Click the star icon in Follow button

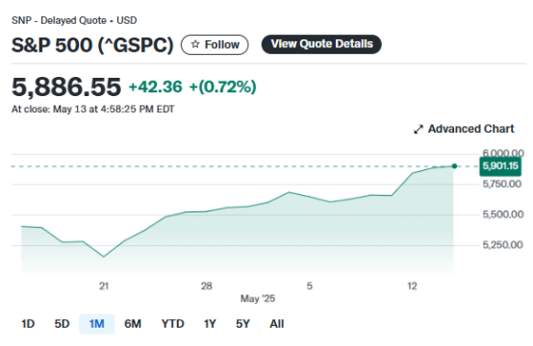195,44
